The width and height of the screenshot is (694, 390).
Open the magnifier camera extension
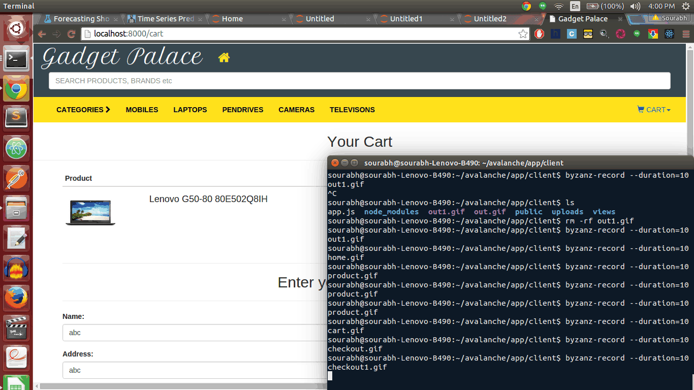pyautogui.click(x=605, y=34)
